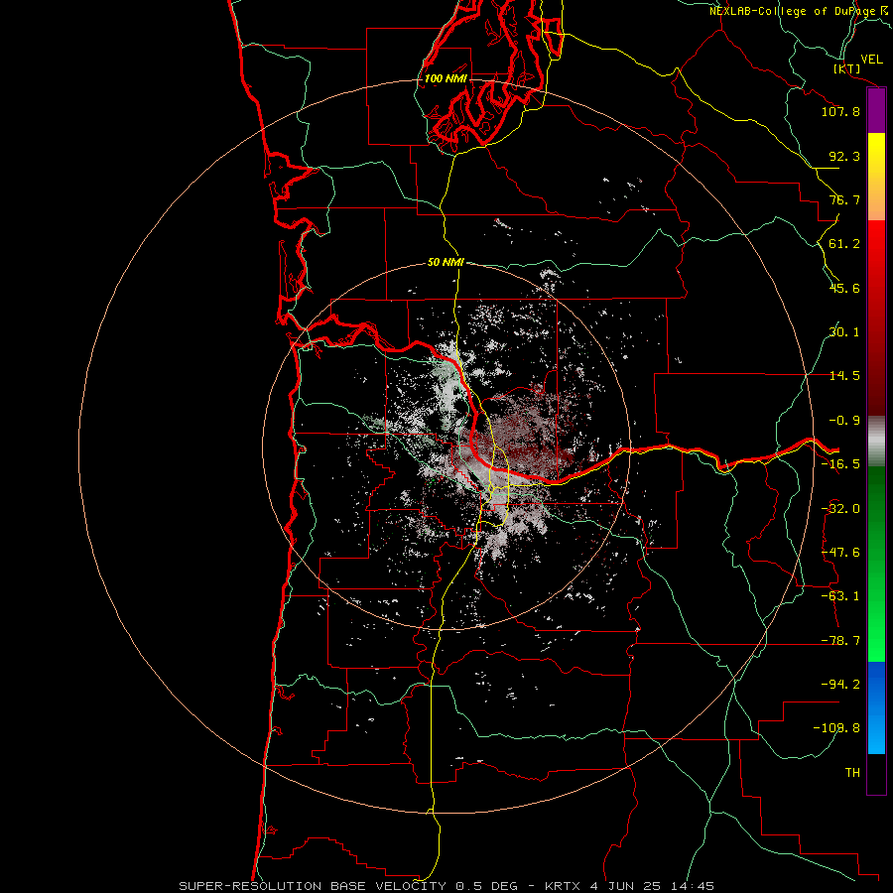Click the blue segment of the color bar
This screenshot has width=893, height=893.
click(876, 707)
